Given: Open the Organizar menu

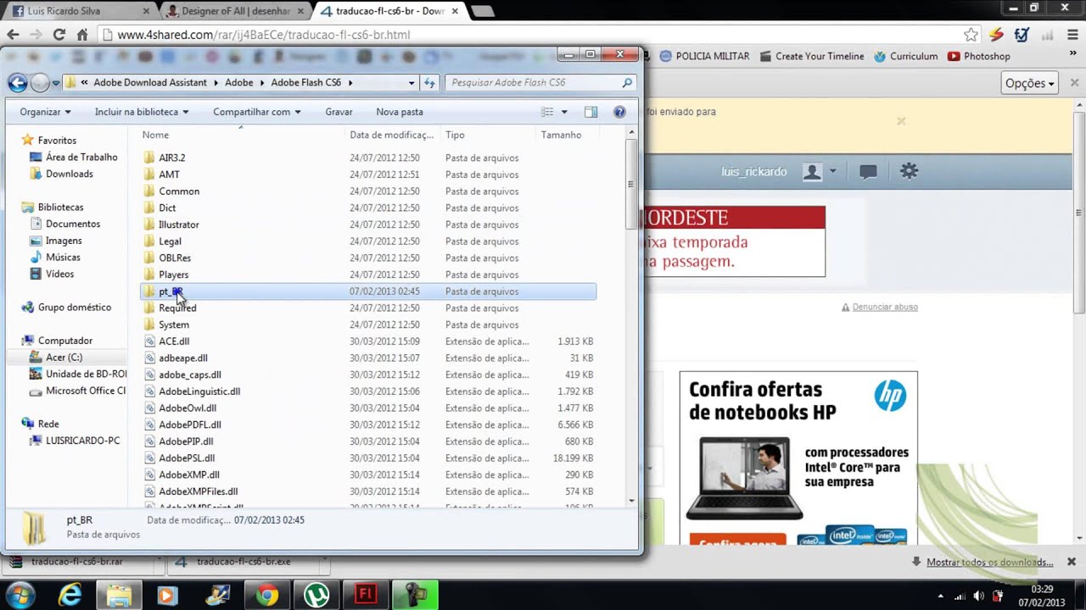Looking at the screenshot, I should 45,112.
